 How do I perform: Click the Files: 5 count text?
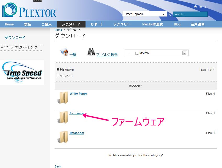click(x=210, y=113)
